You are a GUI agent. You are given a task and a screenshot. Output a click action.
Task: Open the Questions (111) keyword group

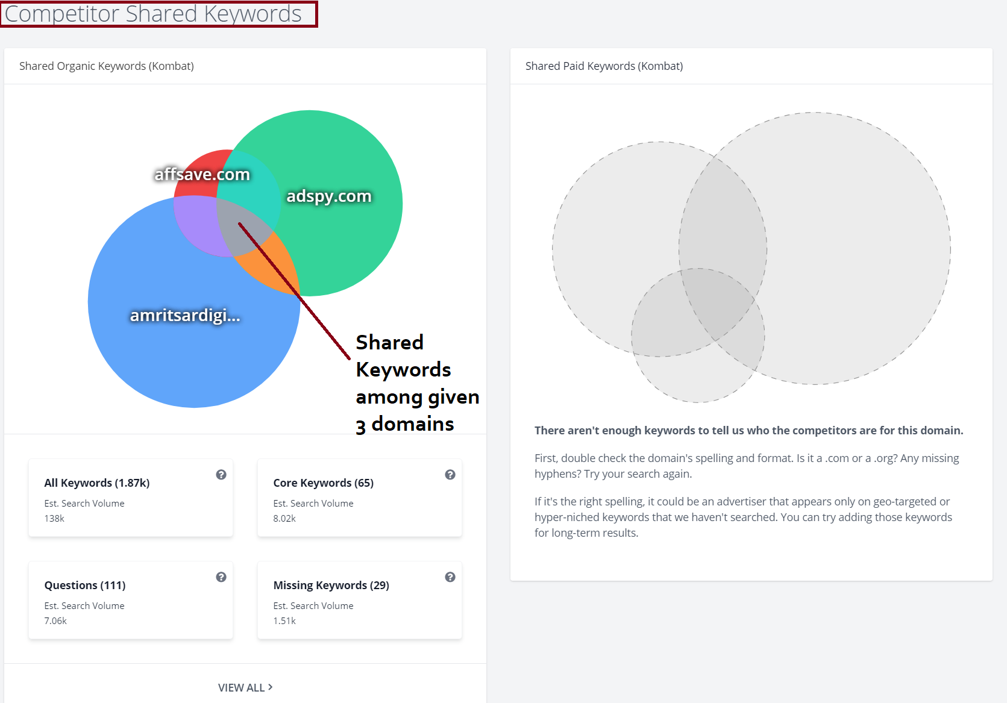[85, 586]
